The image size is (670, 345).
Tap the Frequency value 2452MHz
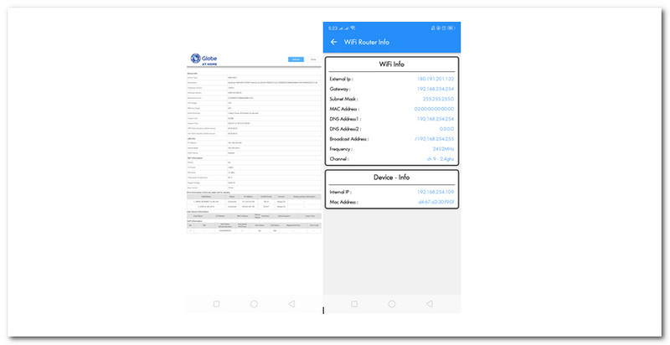[x=443, y=149]
